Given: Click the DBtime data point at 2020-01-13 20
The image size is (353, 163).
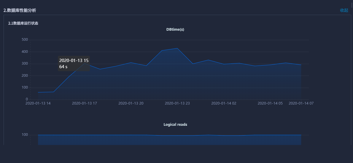Looking at the screenshot, I should point(131,63).
